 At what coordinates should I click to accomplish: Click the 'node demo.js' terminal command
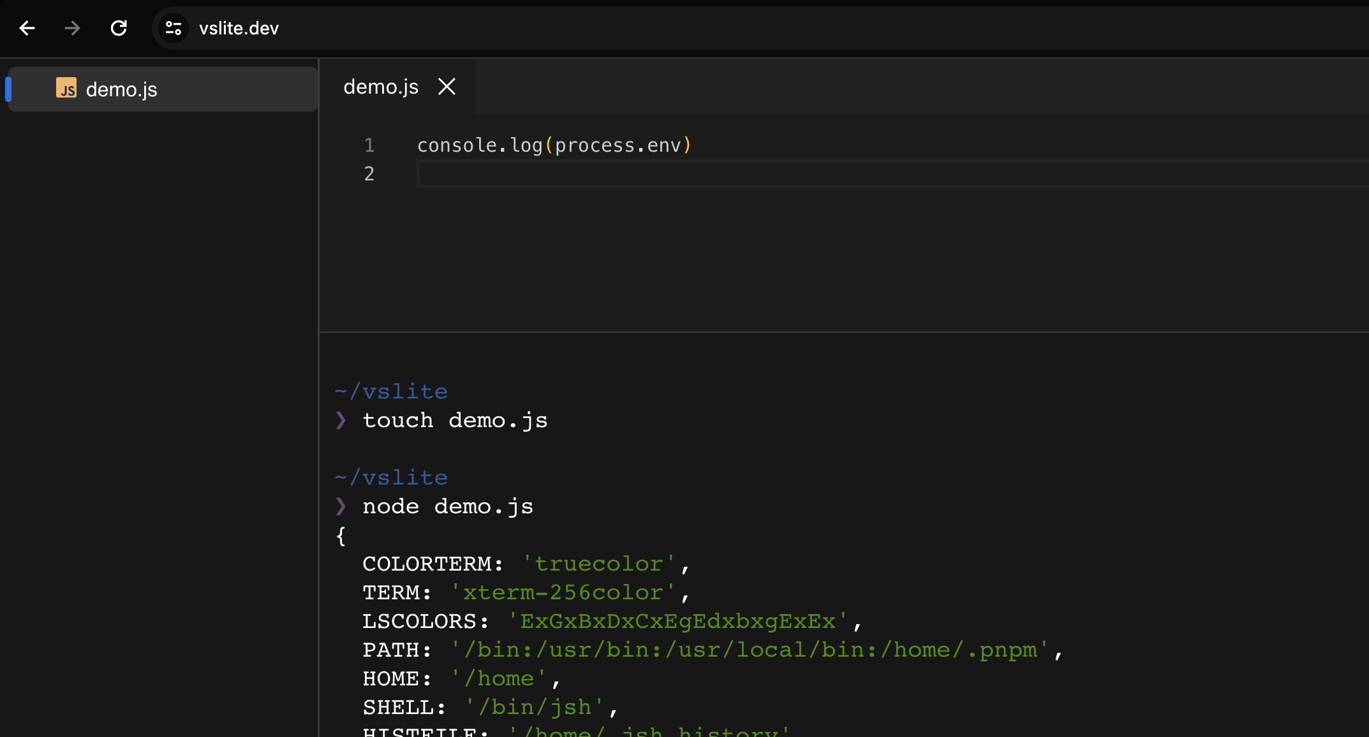[448, 506]
